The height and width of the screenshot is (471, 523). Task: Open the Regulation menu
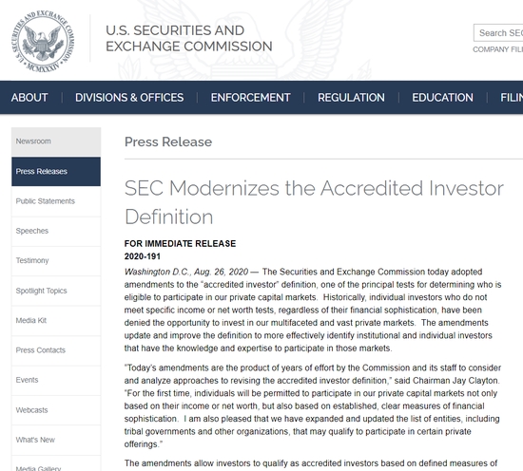(351, 98)
